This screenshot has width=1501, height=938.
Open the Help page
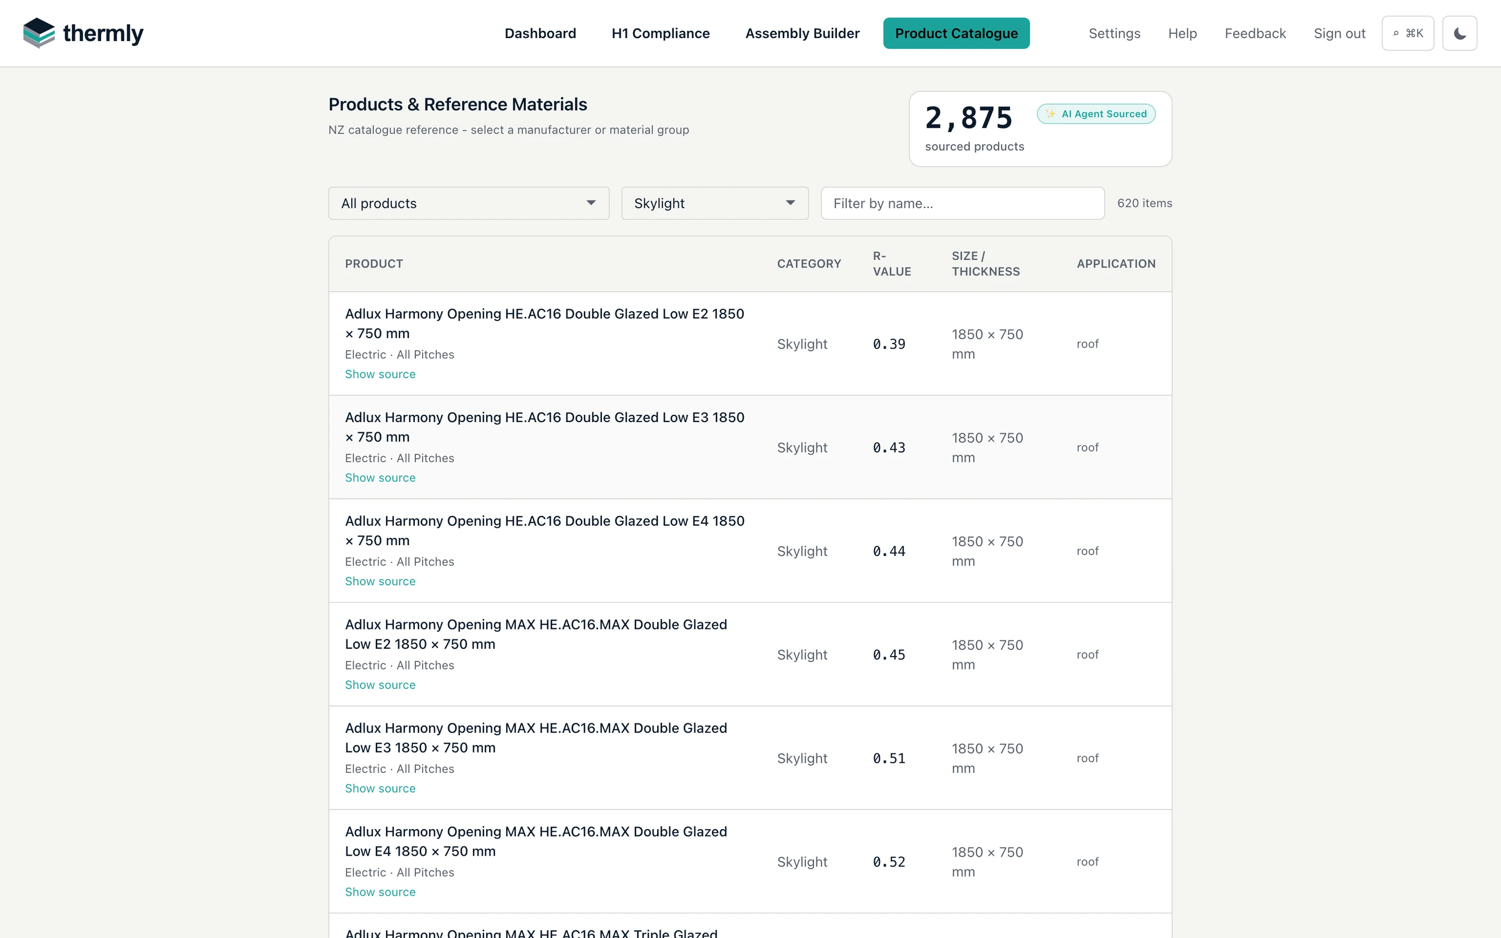pyautogui.click(x=1182, y=33)
